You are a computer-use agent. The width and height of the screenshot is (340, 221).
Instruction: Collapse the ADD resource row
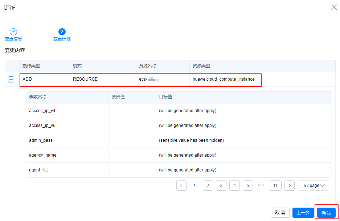point(11,80)
